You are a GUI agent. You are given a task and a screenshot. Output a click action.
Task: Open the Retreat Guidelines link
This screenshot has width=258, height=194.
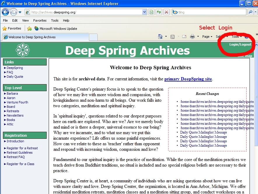(x=20, y=153)
